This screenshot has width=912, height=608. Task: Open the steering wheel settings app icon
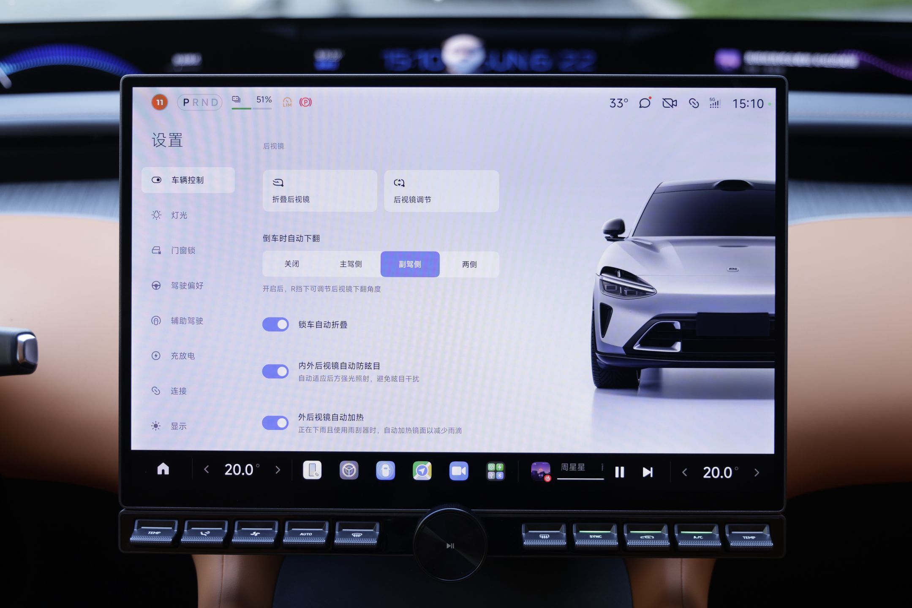349,470
